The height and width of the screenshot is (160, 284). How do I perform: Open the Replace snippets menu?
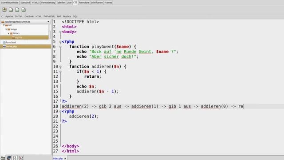pyautogui.click(x=67, y=16)
